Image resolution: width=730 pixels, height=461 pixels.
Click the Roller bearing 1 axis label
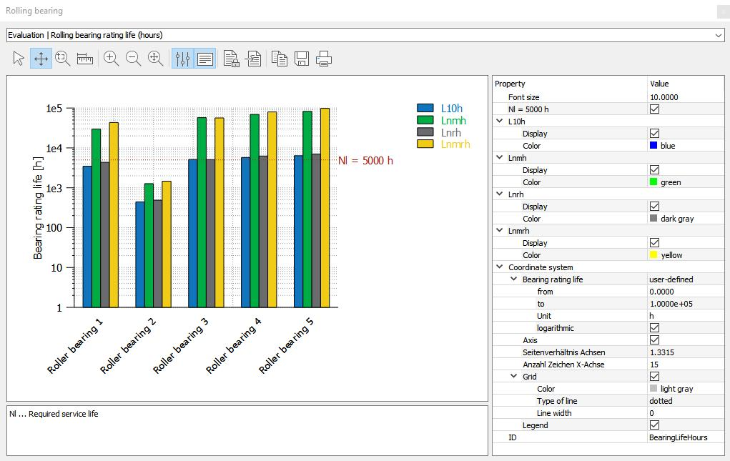point(75,346)
